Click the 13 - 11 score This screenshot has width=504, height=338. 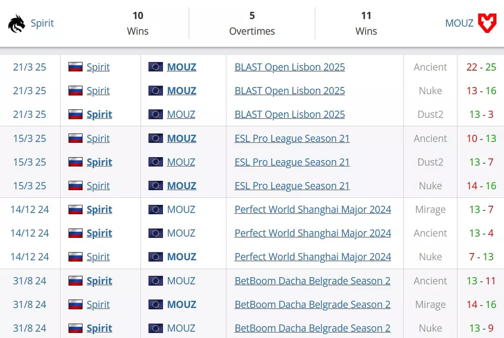(481, 281)
